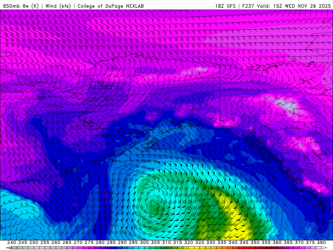
Task: Click the 240 value on the color scale
Action: [x=12, y=242]
